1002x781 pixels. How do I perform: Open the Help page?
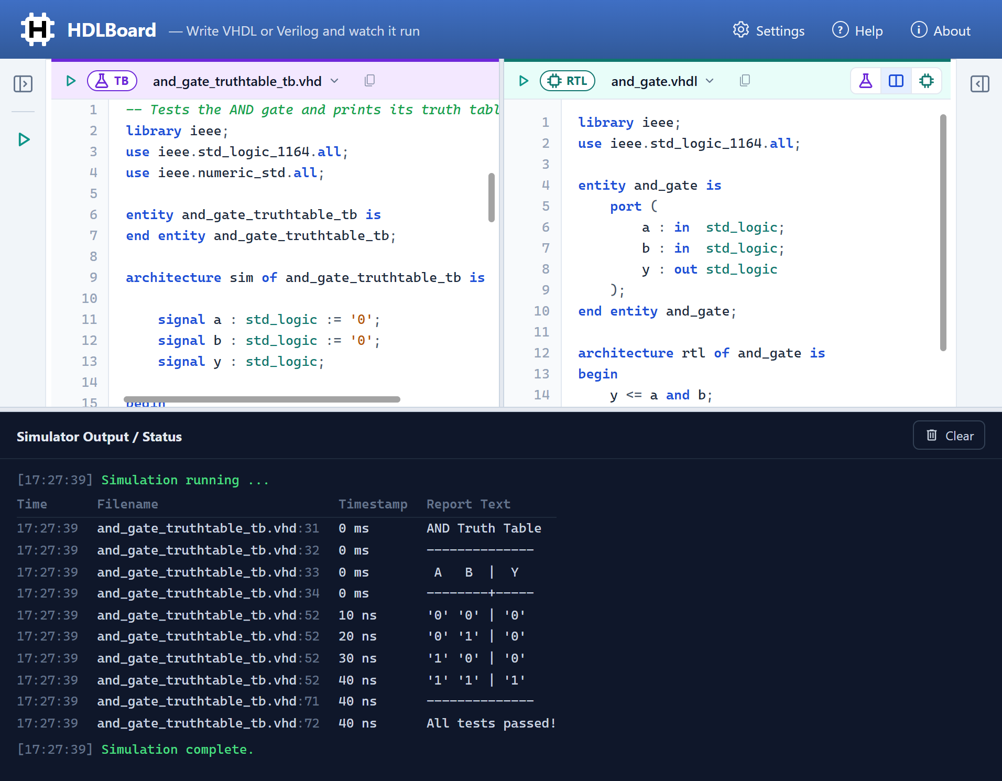click(857, 30)
